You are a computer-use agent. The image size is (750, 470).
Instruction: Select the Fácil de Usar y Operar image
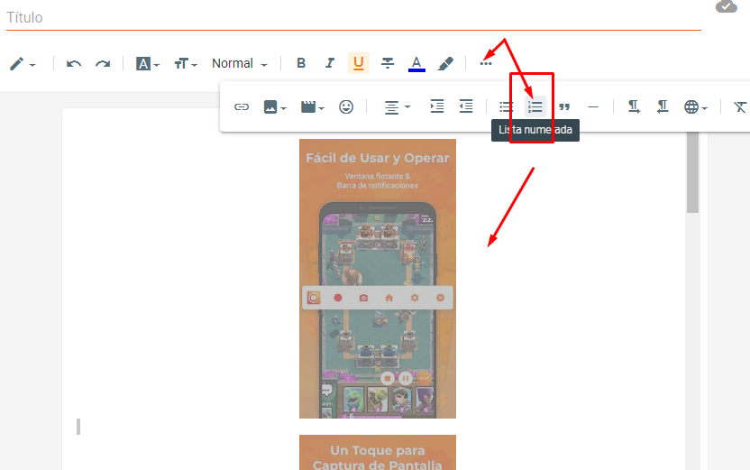click(378, 279)
